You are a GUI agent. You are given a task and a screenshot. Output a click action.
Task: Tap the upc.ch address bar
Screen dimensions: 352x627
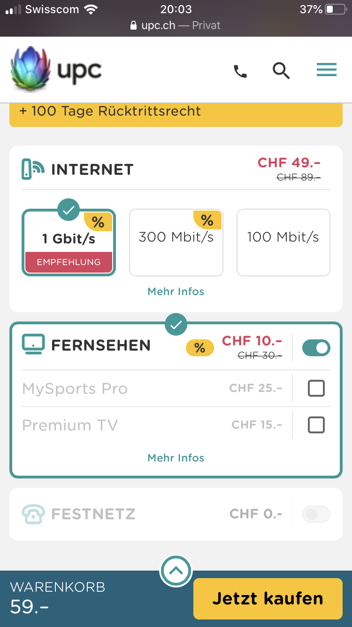[x=176, y=25]
